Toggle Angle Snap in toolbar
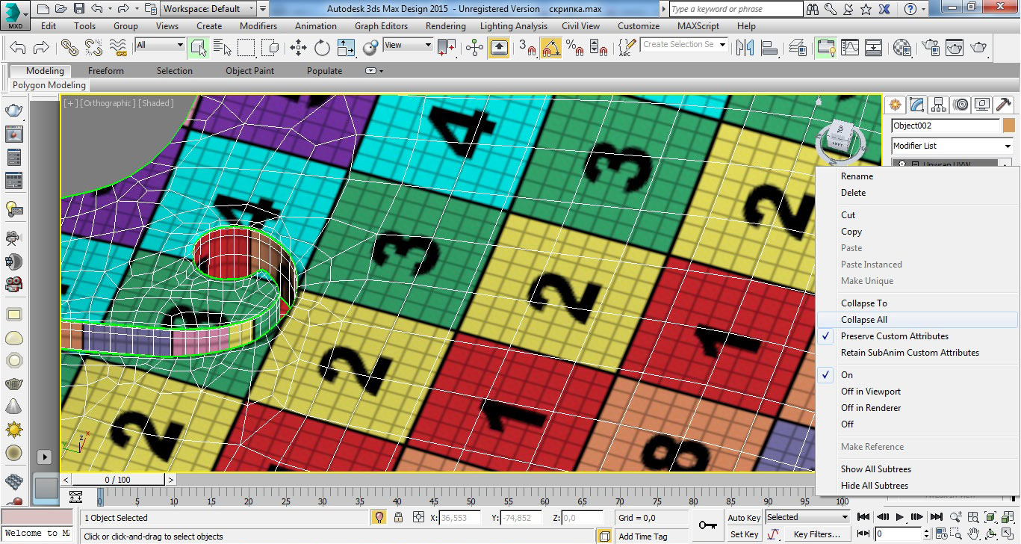 551,48
